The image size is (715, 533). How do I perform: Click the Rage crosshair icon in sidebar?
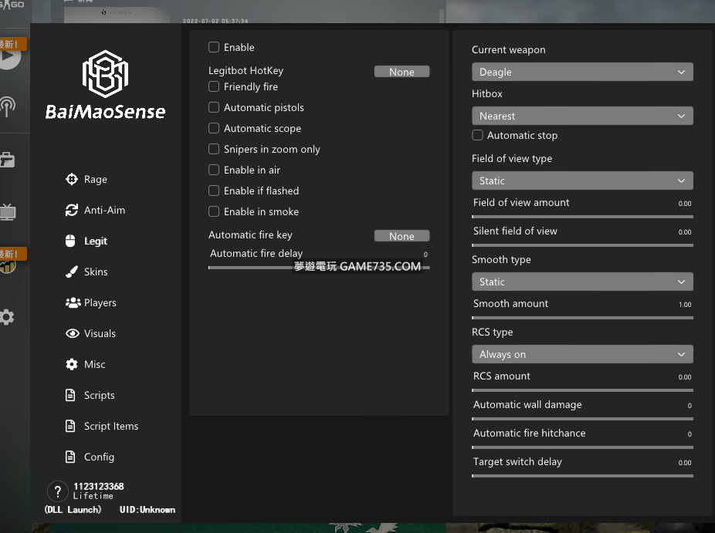72,179
